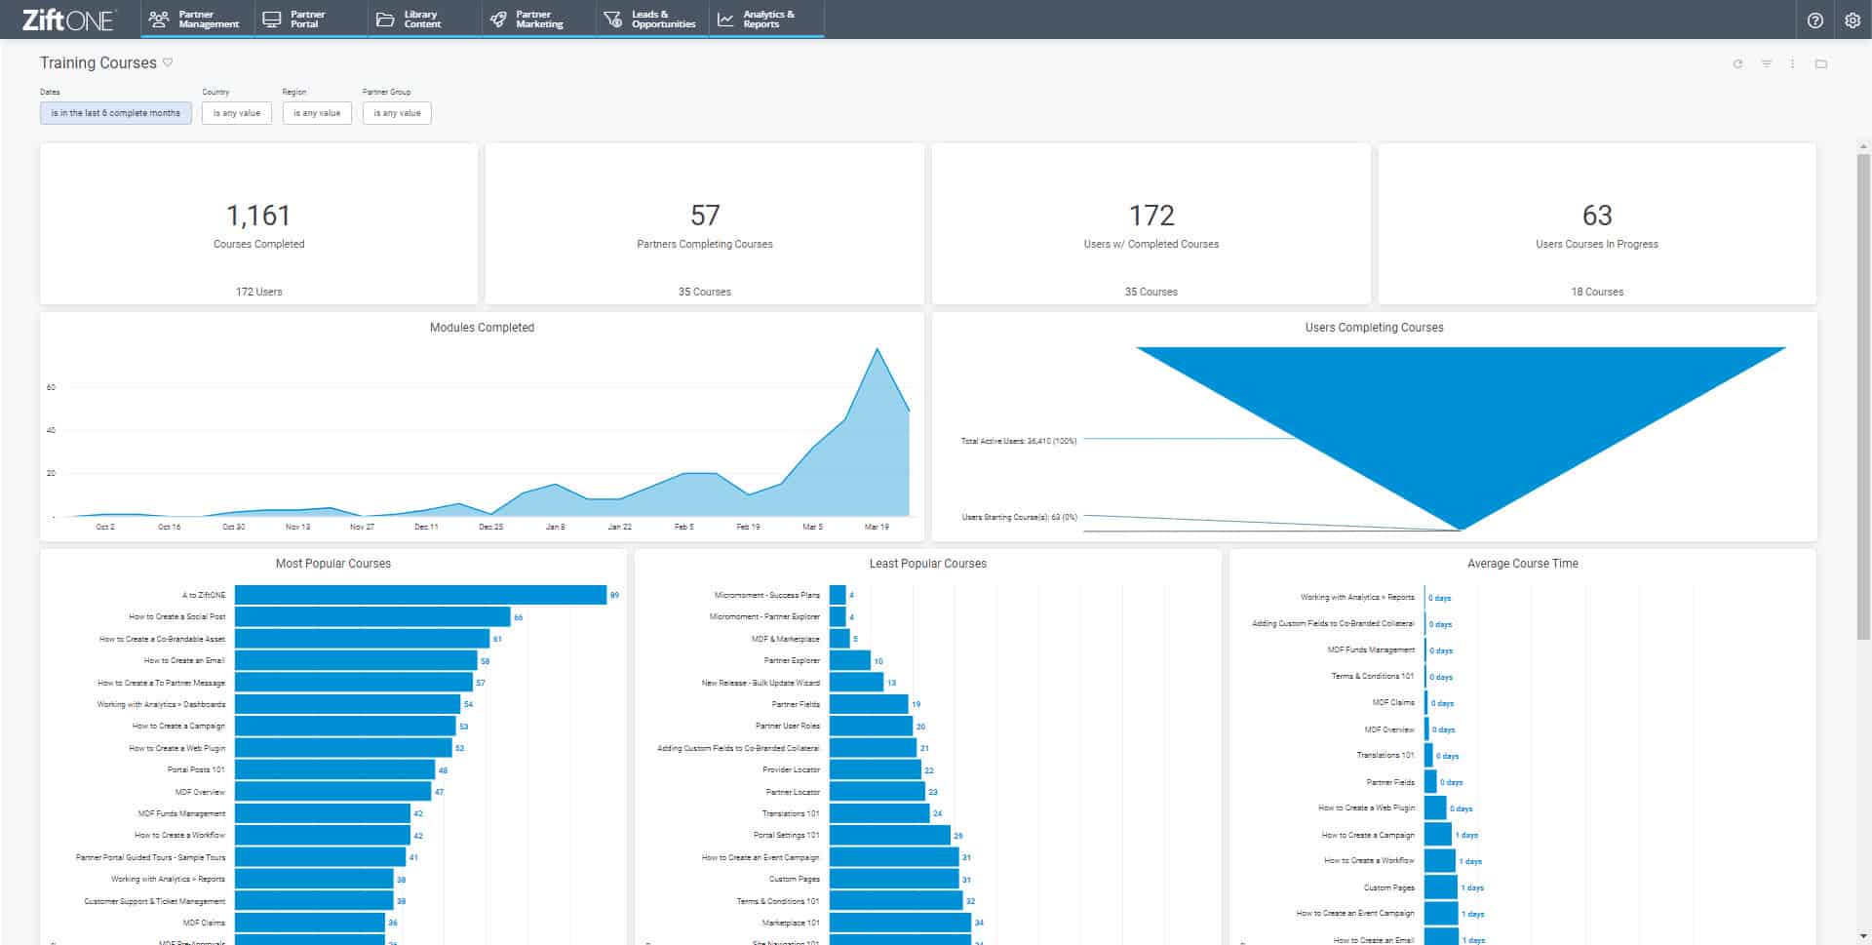The height and width of the screenshot is (945, 1872).
Task: Open the Partner Management menu
Action: click(194, 20)
